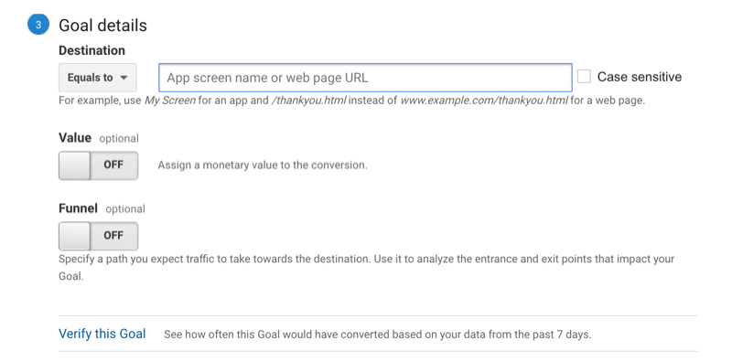
Task: Focus the App screen name or URL field
Action: point(365,78)
